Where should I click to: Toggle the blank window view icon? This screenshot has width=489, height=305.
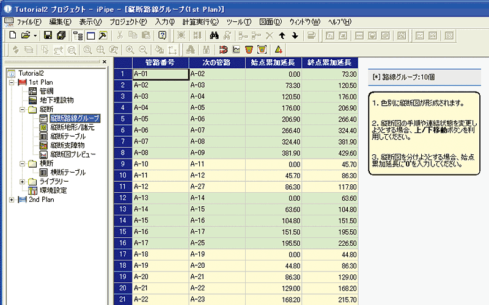point(90,35)
